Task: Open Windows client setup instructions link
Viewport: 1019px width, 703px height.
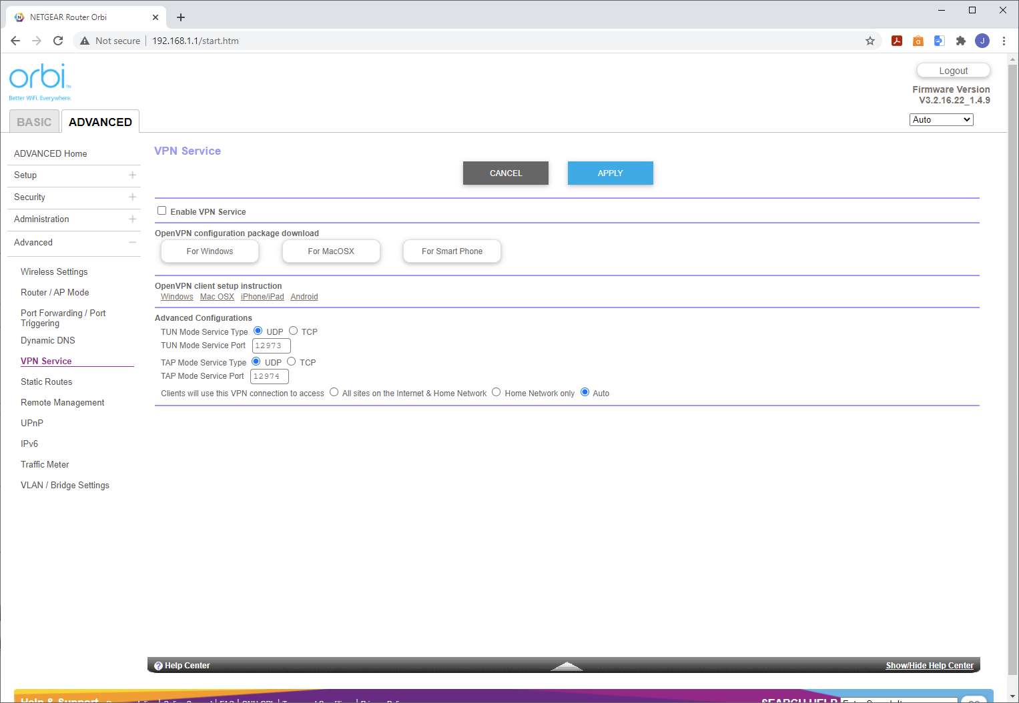Action: pyautogui.click(x=177, y=297)
